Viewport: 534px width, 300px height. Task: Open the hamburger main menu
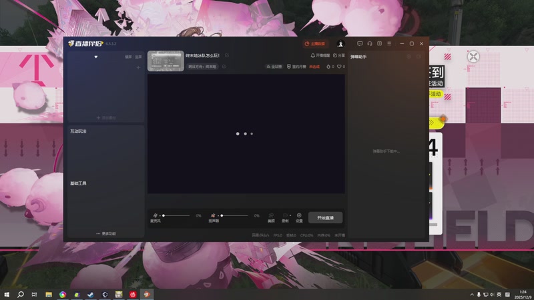(389, 43)
